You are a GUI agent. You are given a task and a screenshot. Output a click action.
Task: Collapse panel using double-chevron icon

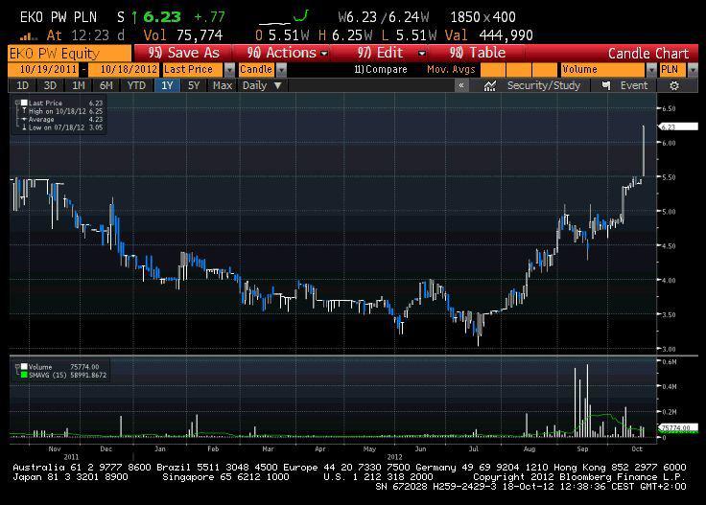click(461, 85)
